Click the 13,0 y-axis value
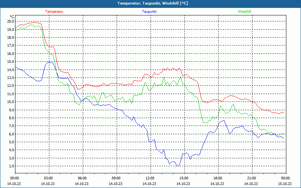The width and height of the screenshot is (301, 188). click(11, 78)
